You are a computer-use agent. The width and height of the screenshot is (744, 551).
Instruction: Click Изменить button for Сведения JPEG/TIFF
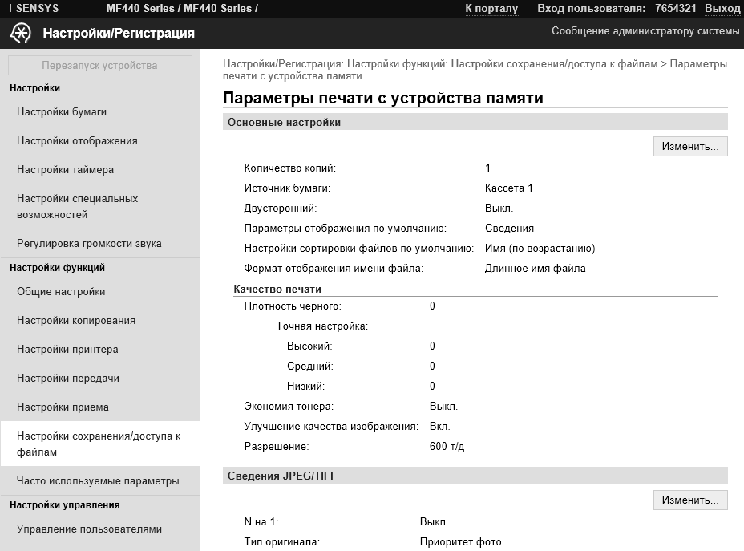coord(690,500)
